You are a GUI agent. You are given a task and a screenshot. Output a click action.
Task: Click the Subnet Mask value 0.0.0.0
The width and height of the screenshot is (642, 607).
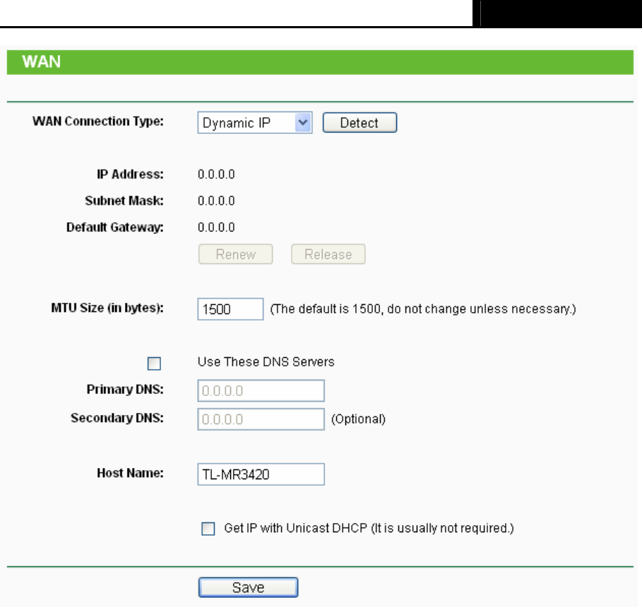point(216,201)
